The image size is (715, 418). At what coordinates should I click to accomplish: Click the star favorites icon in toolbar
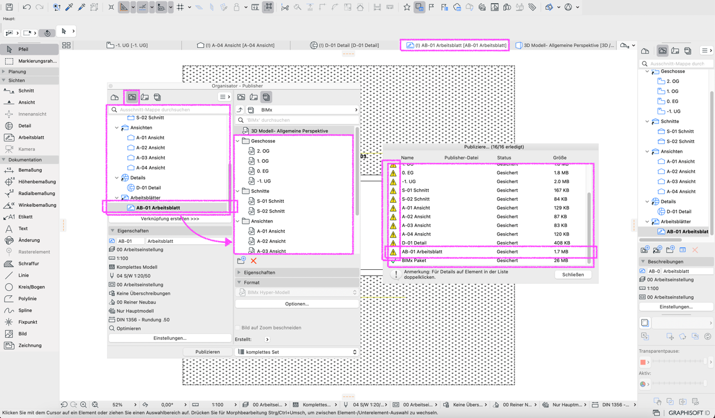[x=407, y=7]
